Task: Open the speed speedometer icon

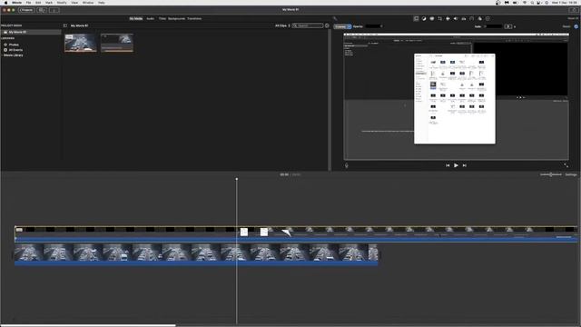Action: tap(472, 18)
